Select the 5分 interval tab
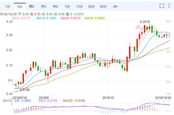This screenshot has width=174, height=115. pos(67,7)
